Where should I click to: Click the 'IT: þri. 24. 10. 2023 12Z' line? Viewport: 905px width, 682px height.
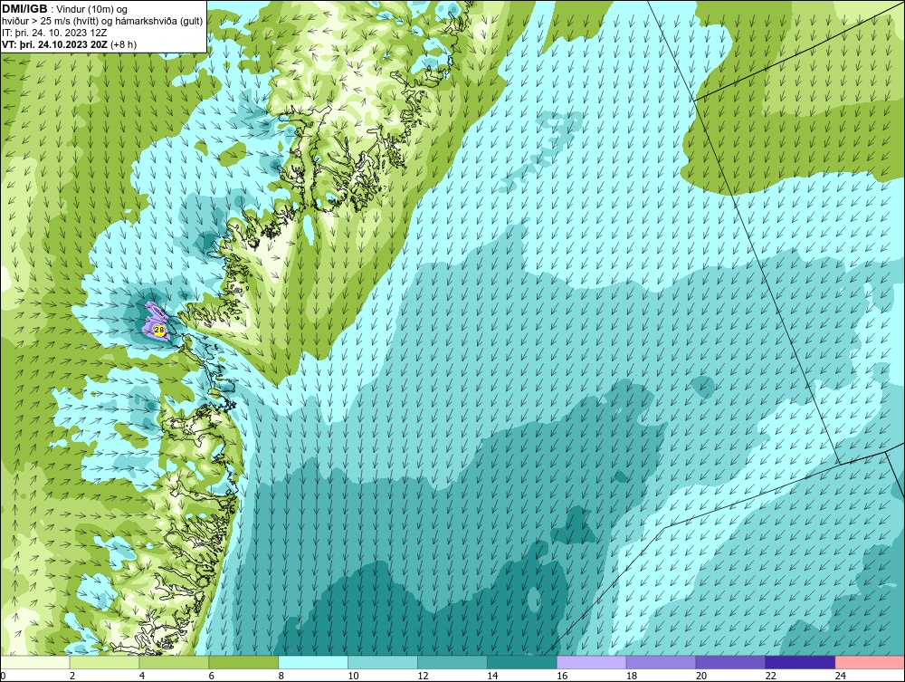(54, 33)
